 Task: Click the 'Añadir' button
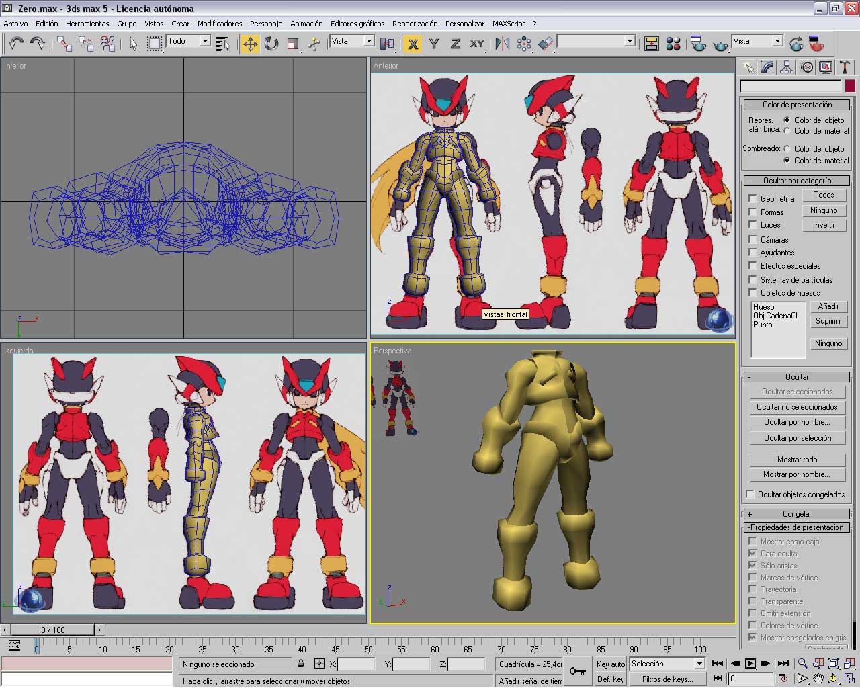tap(828, 306)
